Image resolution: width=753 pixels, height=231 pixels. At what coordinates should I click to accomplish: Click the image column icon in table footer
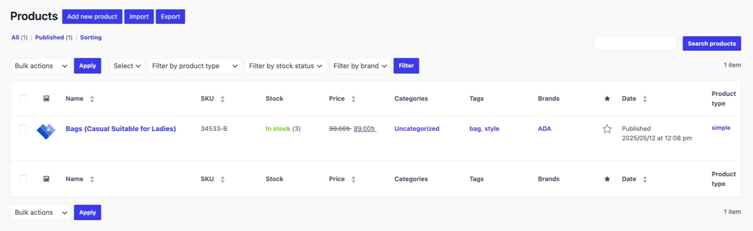pos(46,179)
